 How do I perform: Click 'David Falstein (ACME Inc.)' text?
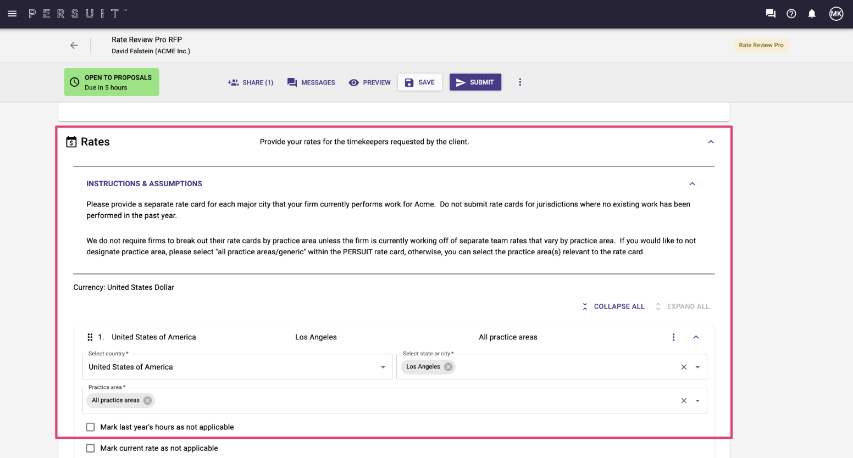[x=151, y=51]
